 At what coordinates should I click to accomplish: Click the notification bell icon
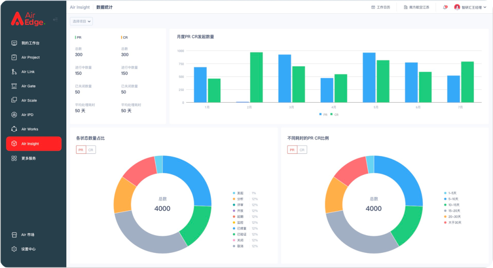(x=445, y=7)
